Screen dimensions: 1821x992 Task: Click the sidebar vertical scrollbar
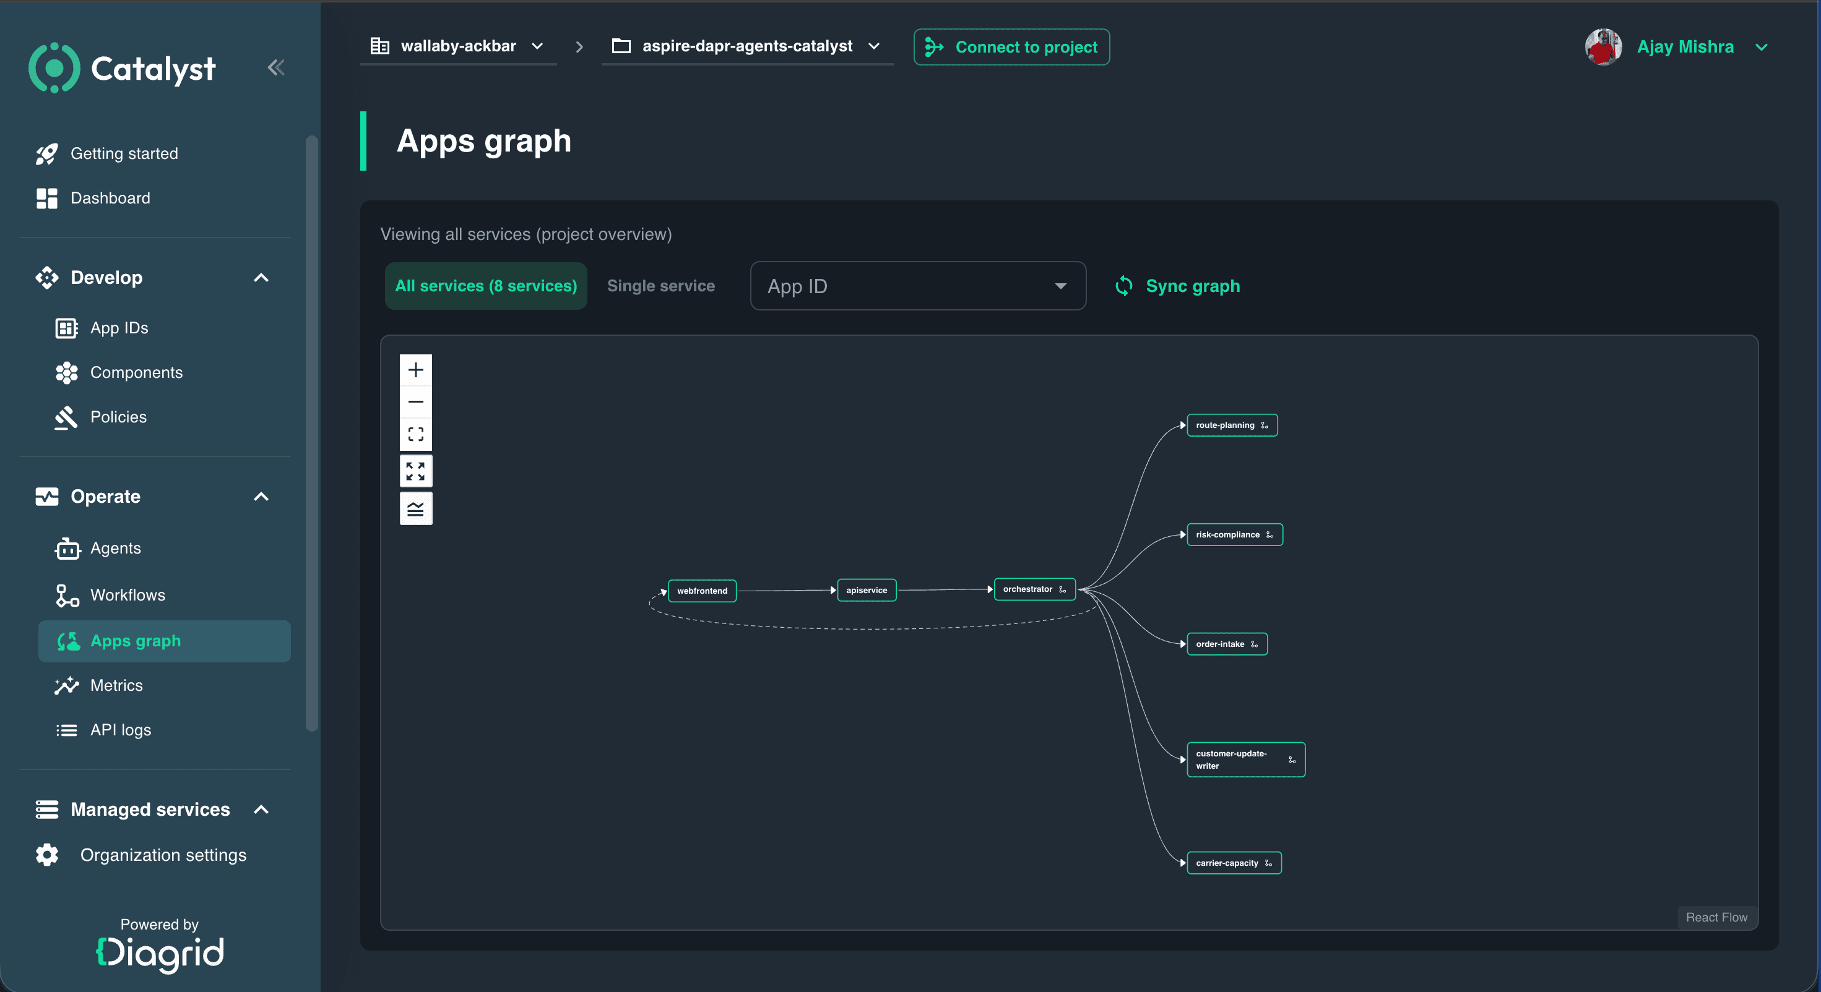311,434
